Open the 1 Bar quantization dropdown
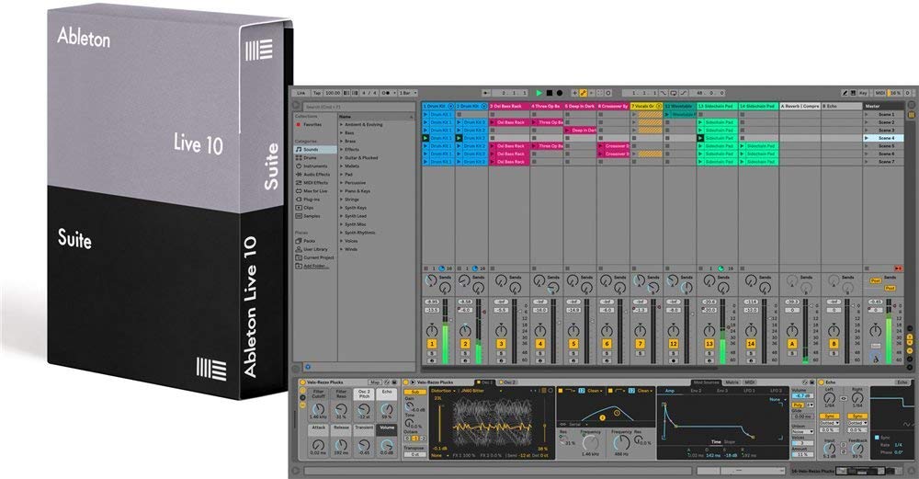This screenshot has height=479, width=919. [x=405, y=93]
